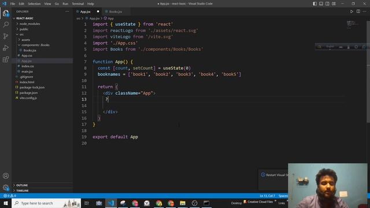The height and width of the screenshot is (208, 370).
Task: Open the View menu
Action: coord(47,3)
